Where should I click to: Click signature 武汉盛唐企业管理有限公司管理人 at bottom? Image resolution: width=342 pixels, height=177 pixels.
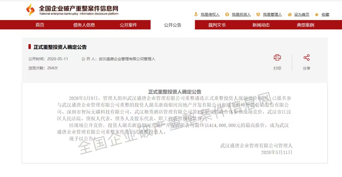click(256, 146)
